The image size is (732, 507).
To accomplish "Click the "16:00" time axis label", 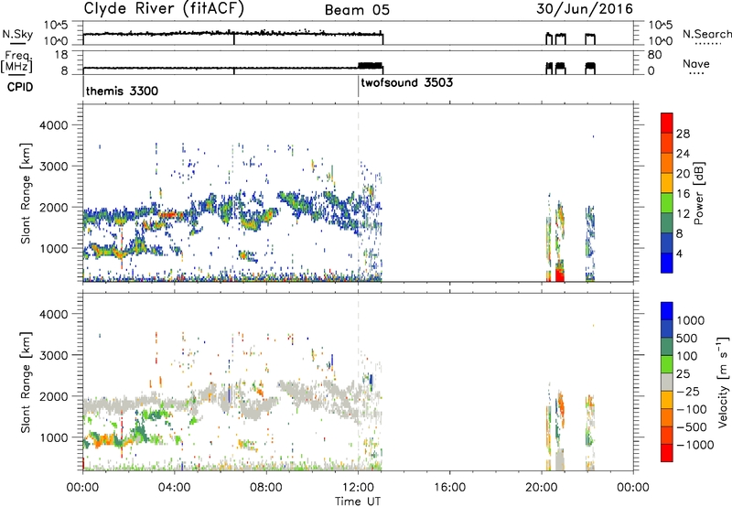I will pyautogui.click(x=449, y=488).
